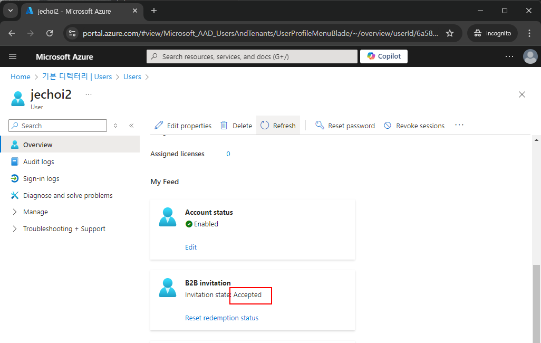Open Assigned licenses count 0
The image size is (541, 343).
click(228, 154)
